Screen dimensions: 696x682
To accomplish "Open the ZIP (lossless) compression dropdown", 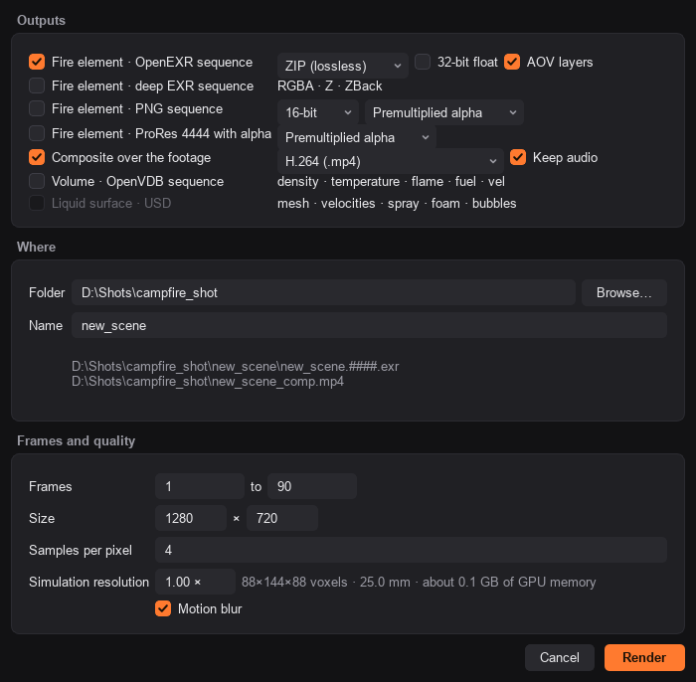I will click(x=343, y=66).
